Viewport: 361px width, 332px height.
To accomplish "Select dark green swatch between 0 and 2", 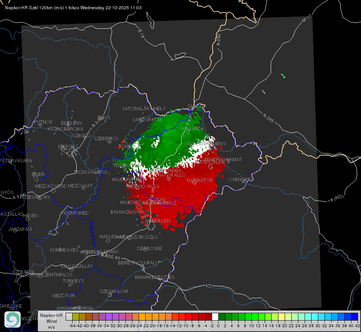I will (x=222, y=317).
